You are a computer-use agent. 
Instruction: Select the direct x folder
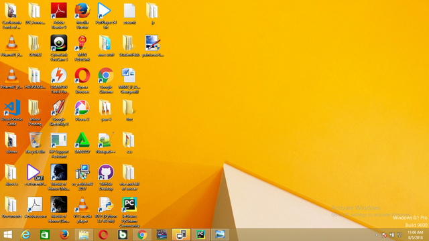click(11, 175)
